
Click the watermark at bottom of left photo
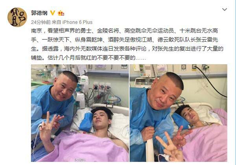(x=80, y=160)
